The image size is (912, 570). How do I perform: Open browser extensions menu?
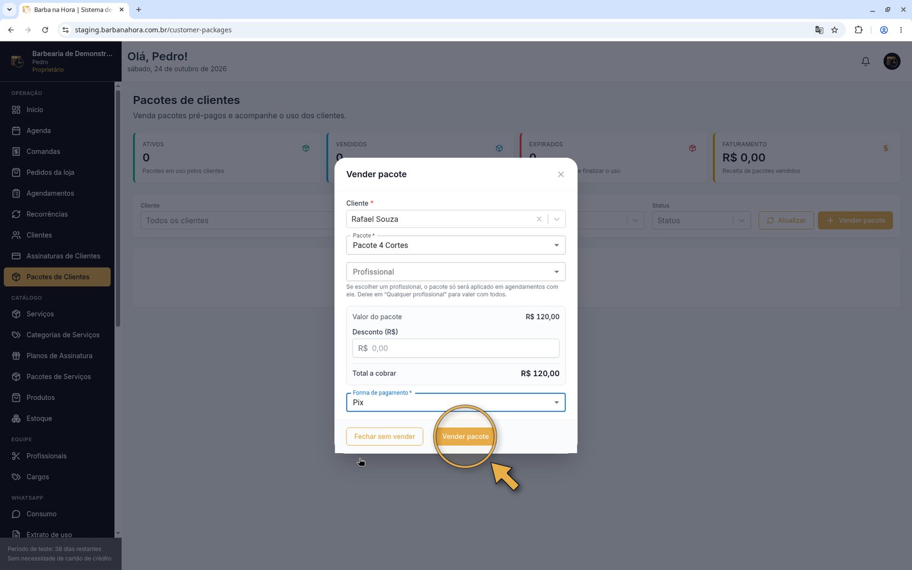coord(858,30)
